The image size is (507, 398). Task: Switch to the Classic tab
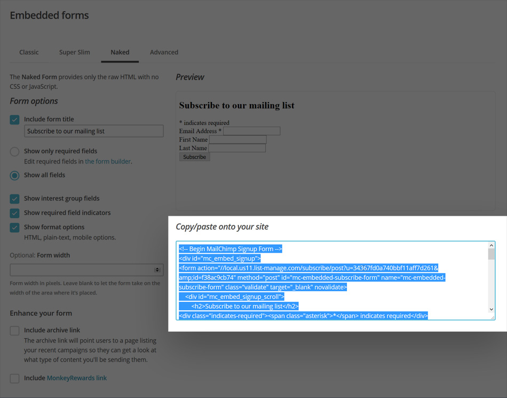(29, 52)
